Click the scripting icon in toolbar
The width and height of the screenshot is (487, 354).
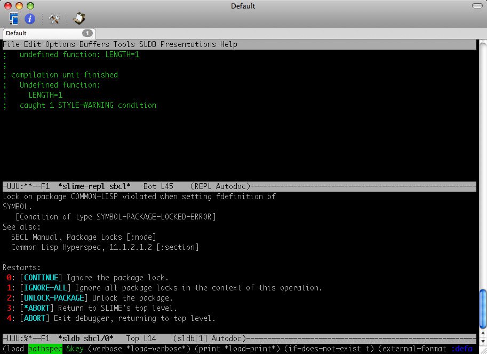tap(79, 19)
